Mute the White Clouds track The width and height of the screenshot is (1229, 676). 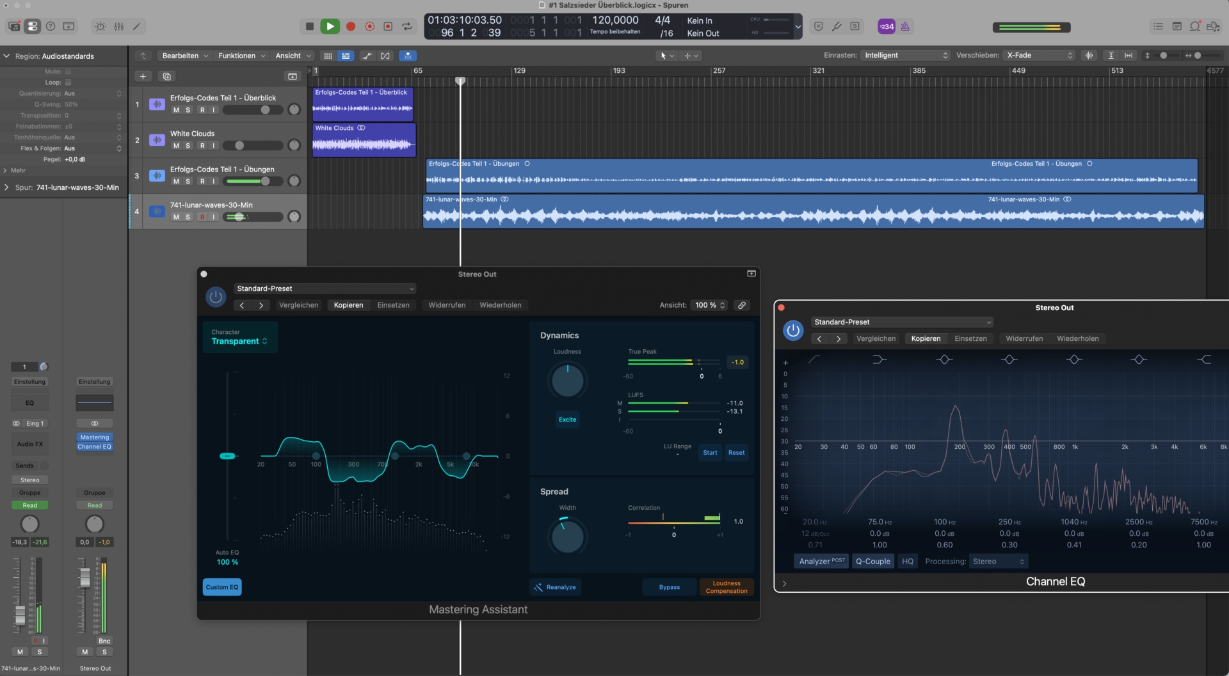coord(176,145)
